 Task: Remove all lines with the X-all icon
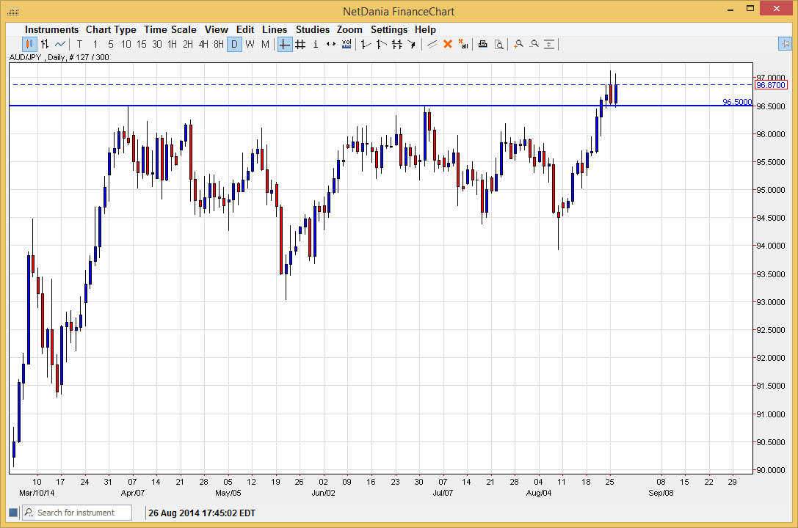[464, 44]
